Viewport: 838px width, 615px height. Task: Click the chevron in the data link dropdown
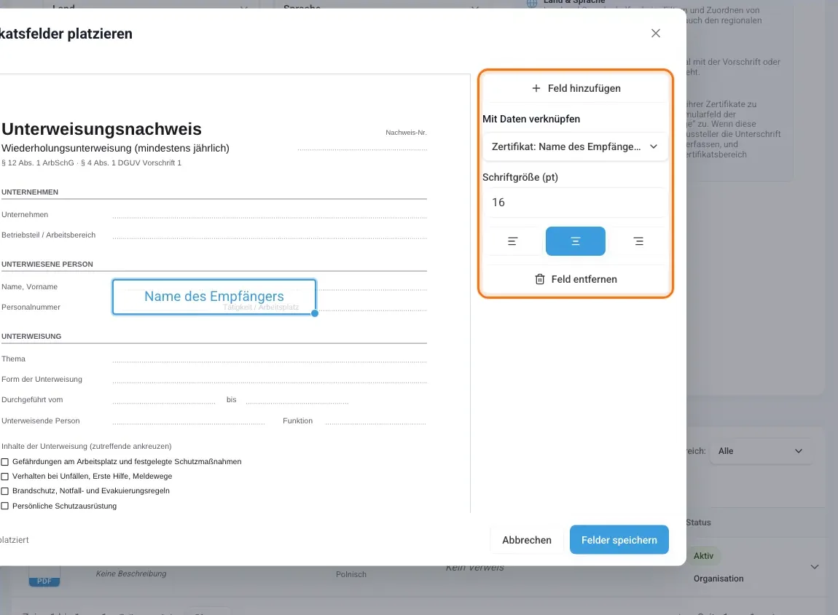click(x=654, y=146)
